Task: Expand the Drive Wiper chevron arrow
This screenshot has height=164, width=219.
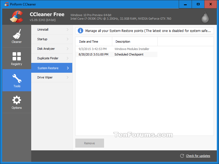Action: (x=67, y=77)
